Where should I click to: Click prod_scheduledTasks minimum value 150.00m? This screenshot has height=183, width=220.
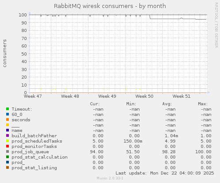133,141
